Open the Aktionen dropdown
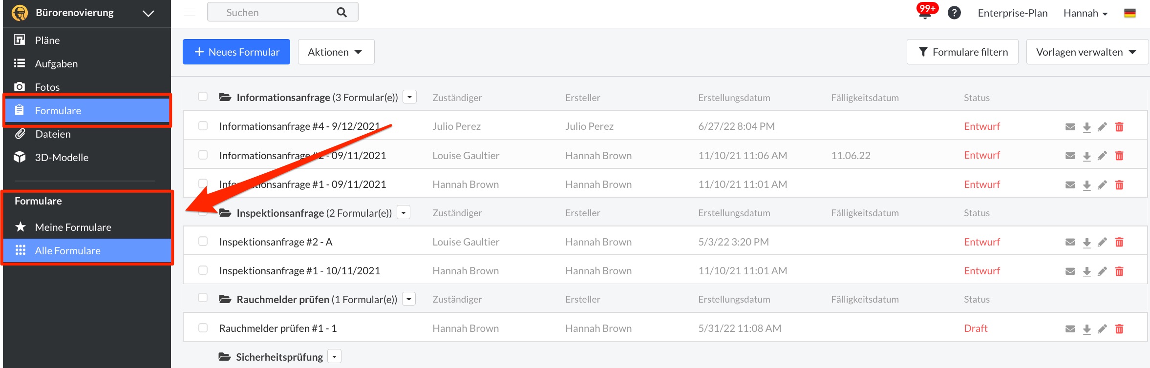Image resolution: width=1150 pixels, height=368 pixels. pyautogui.click(x=336, y=52)
